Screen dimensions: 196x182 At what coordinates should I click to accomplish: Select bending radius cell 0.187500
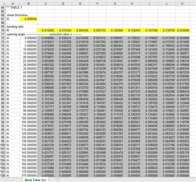(x=149, y=30)
